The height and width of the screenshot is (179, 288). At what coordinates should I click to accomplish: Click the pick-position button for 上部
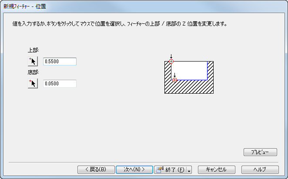pos(33,62)
